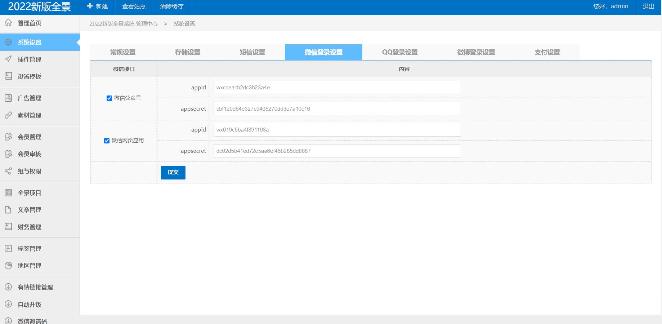Click the home icon beside 管理首页
Image resolution: width=662 pixels, height=324 pixels.
(x=8, y=23)
